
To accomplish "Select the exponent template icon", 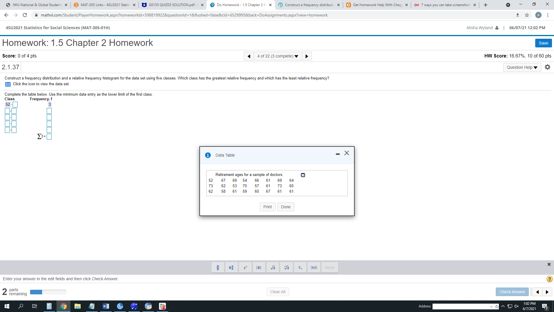I will coord(245,268).
